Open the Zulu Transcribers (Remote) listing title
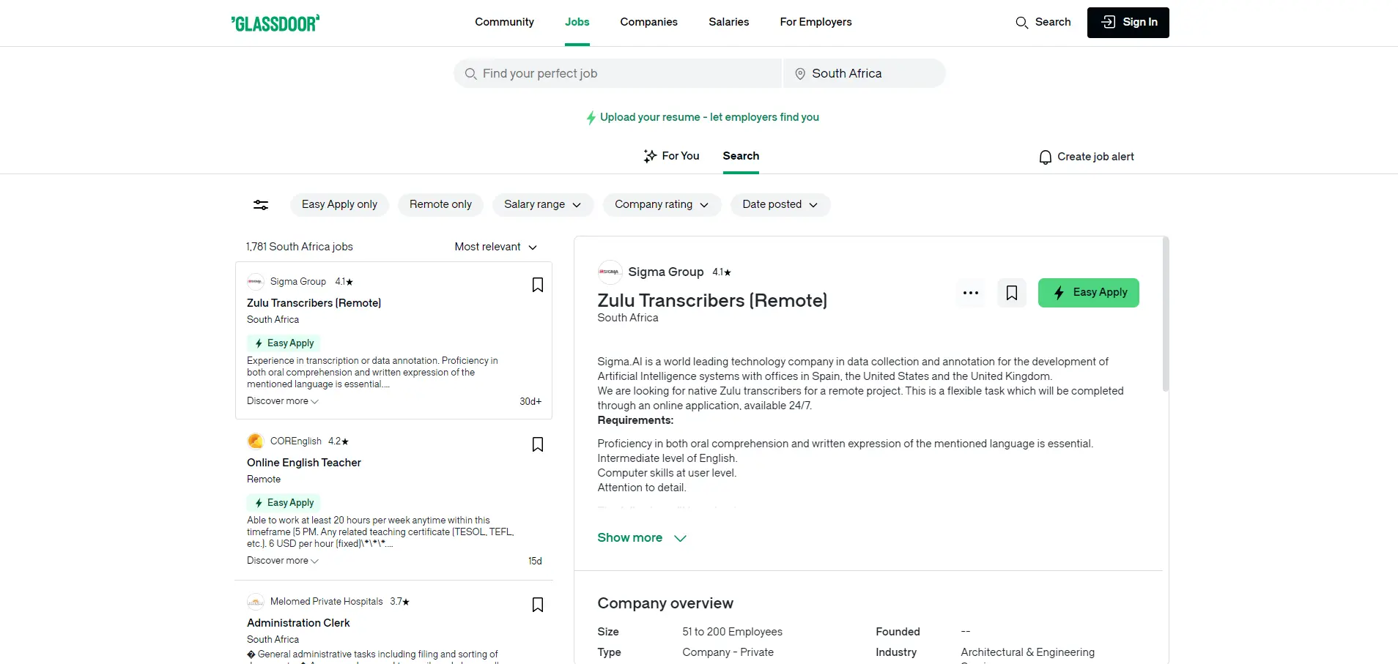 tap(314, 303)
